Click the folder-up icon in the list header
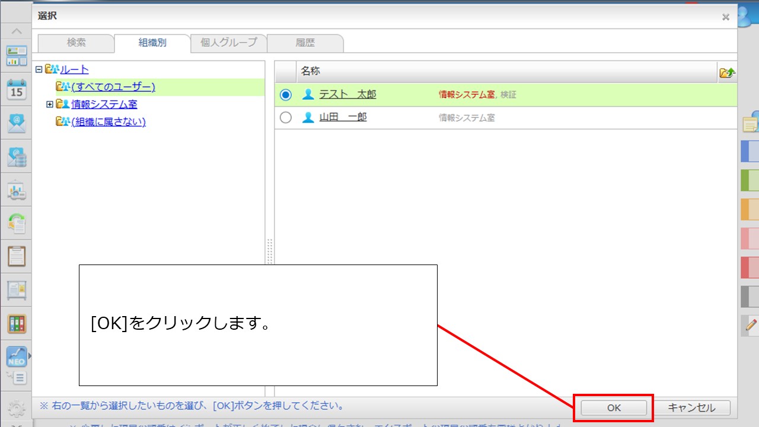Screen dimensions: 759x427 click(728, 72)
